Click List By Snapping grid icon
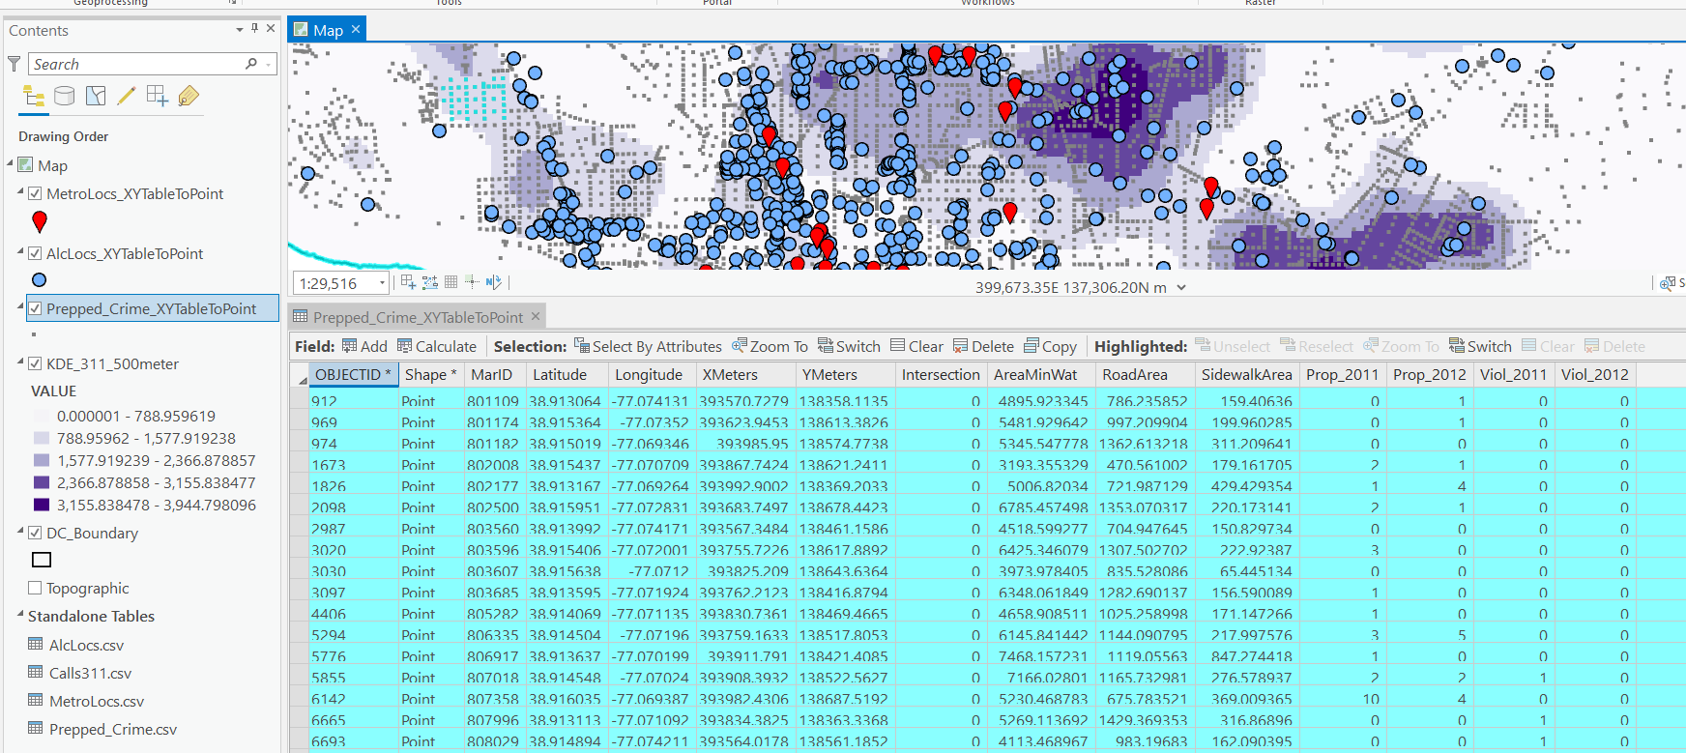 [157, 96]
